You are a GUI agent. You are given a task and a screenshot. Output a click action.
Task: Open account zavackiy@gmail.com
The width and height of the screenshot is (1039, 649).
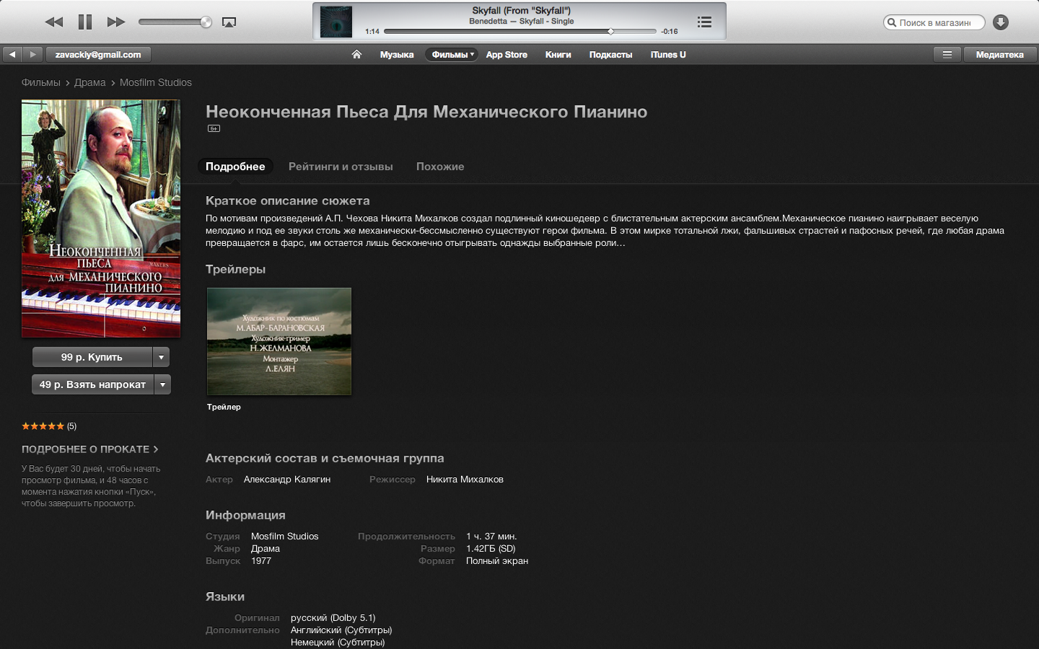pos(98,54)
